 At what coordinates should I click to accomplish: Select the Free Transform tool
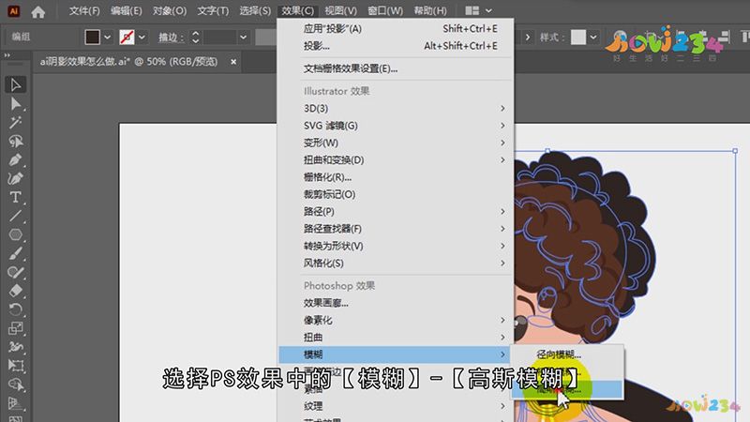pyautogui.click(x=15, y=366)
